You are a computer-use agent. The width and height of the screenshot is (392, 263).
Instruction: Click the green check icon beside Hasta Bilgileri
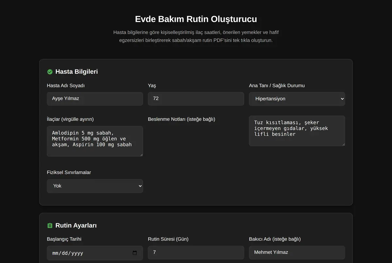tap(50, 72)
